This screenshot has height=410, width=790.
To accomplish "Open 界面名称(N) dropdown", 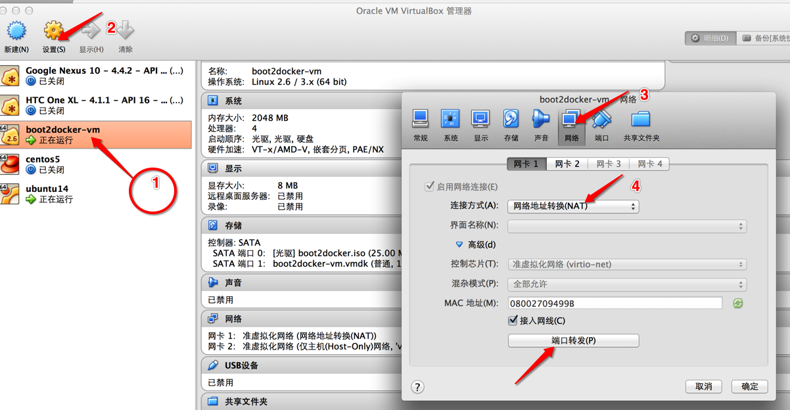I will [627, 226].
